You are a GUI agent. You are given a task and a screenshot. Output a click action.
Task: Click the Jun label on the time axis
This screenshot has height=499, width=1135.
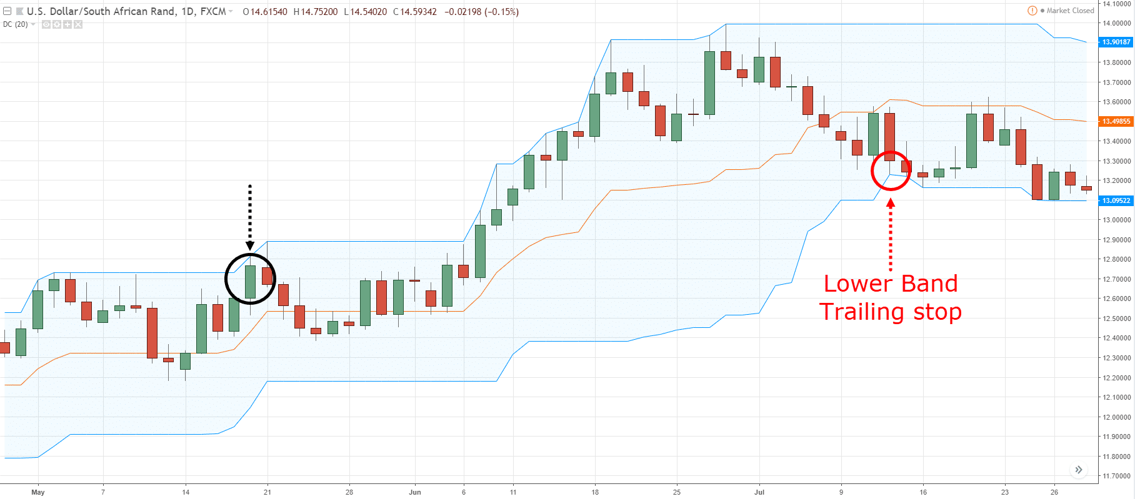(415, 492)
